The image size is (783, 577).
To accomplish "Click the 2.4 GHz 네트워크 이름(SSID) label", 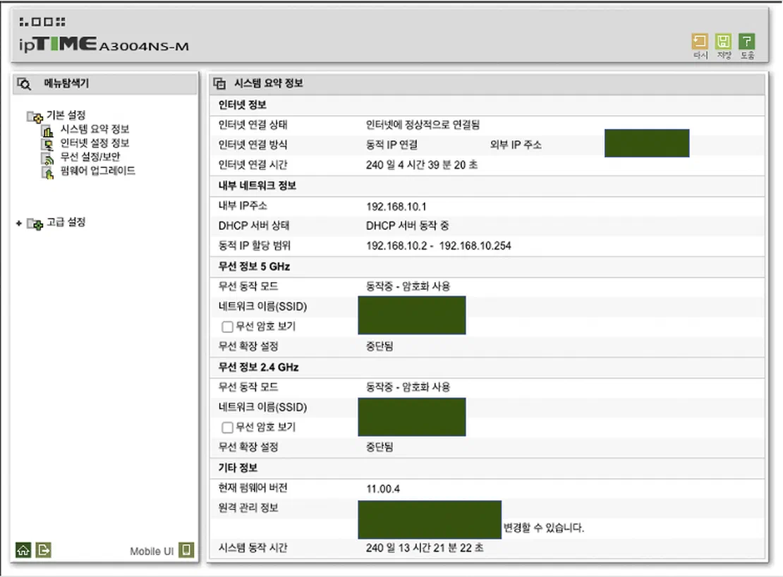I will pos(262,407).
